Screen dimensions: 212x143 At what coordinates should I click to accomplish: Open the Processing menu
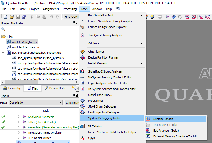click(70, 9)
